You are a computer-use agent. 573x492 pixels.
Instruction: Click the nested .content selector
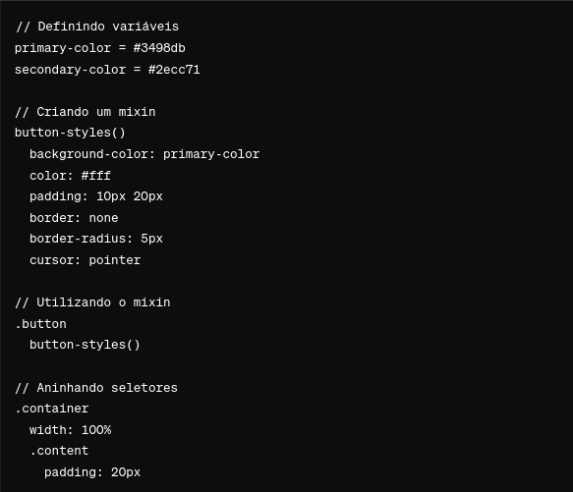[x=59, y=451]
